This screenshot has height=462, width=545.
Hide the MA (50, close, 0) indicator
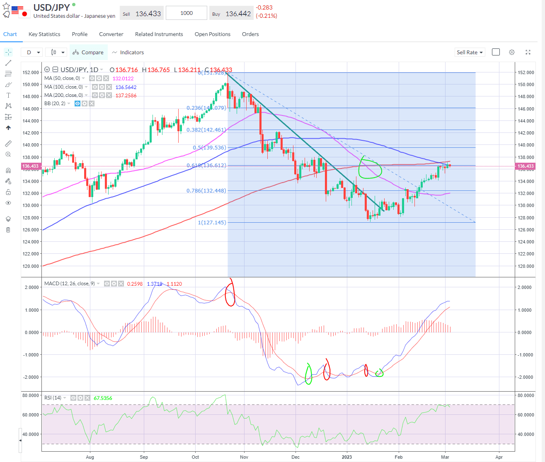click(92, 78)
